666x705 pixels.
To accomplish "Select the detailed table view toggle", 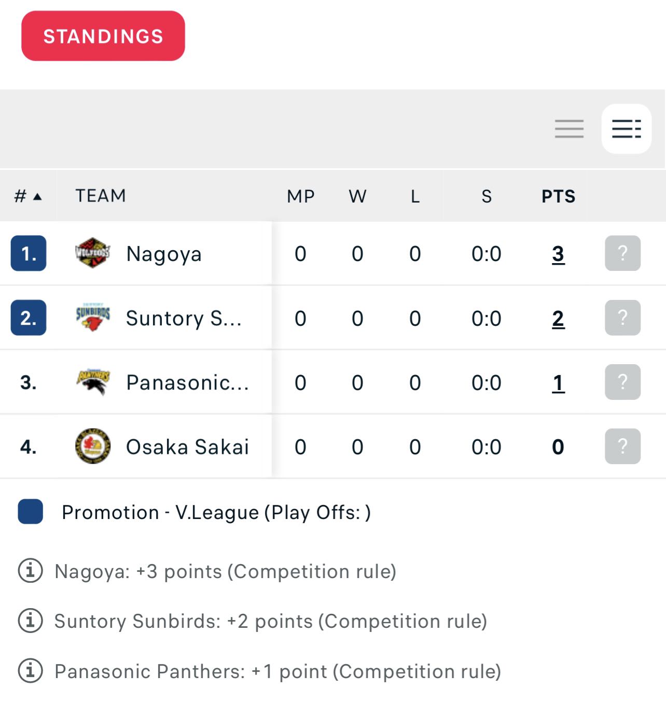I will (x=627, y=129).
